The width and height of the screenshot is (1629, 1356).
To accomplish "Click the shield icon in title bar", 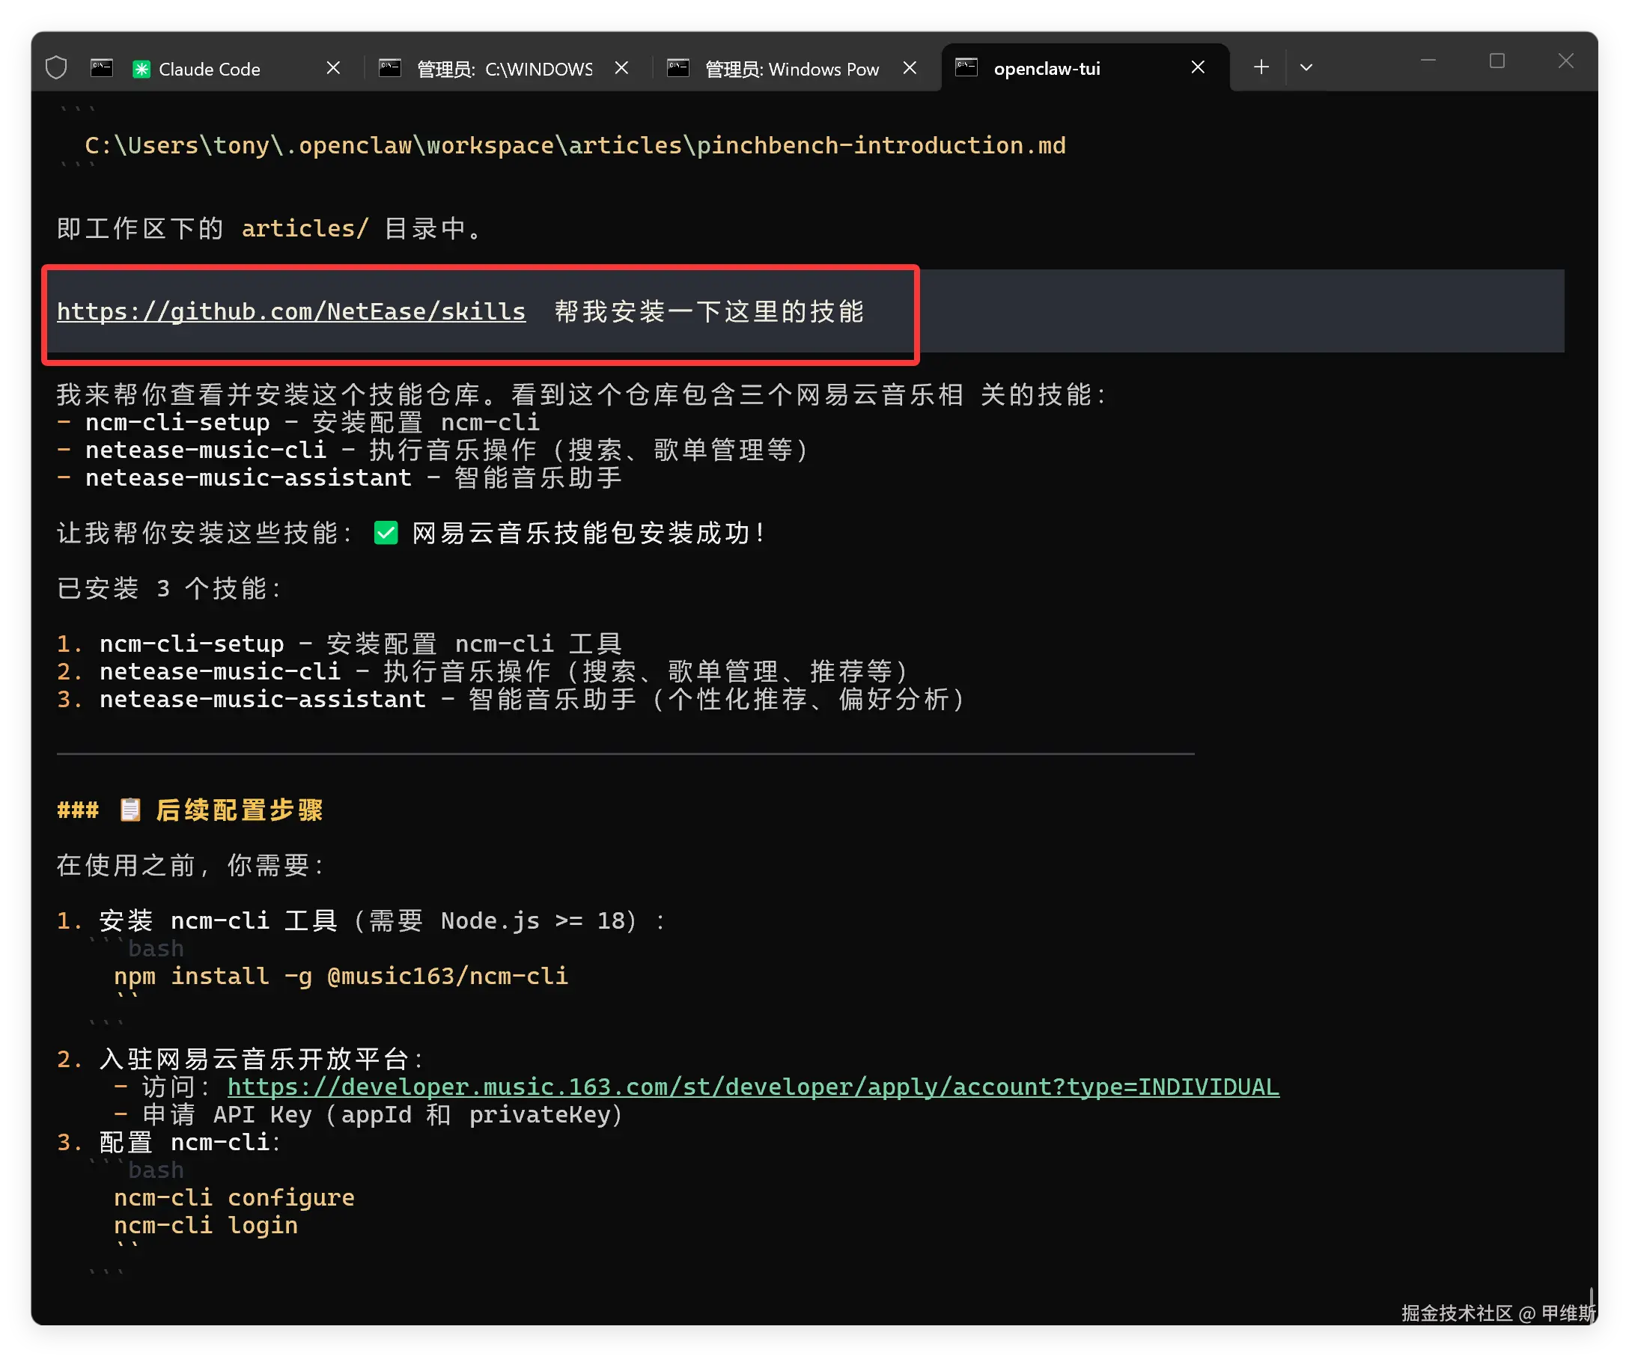I will (x=56, y=68).
